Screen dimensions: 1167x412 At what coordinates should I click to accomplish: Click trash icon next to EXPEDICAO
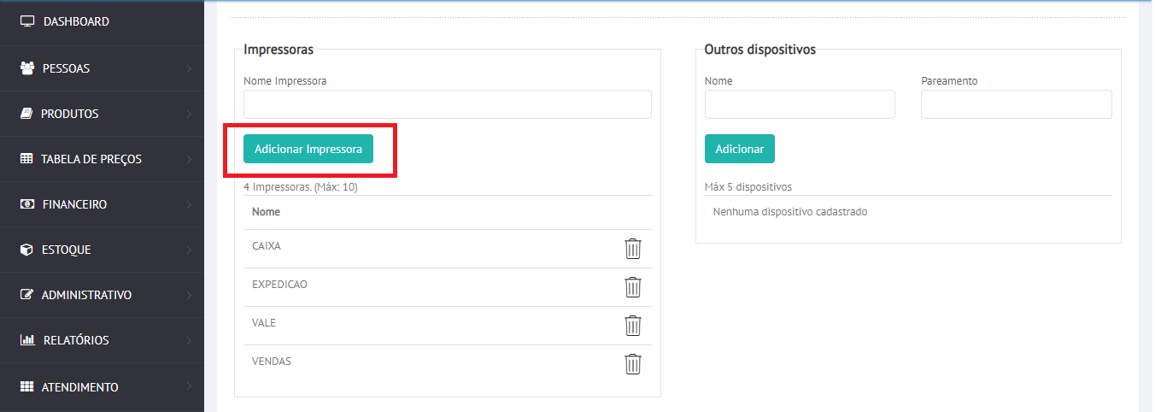[x=632, y=287]
